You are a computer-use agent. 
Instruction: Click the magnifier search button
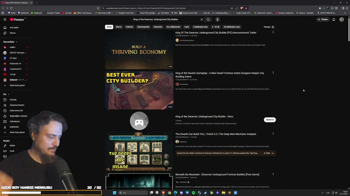(x=208, y=20)
